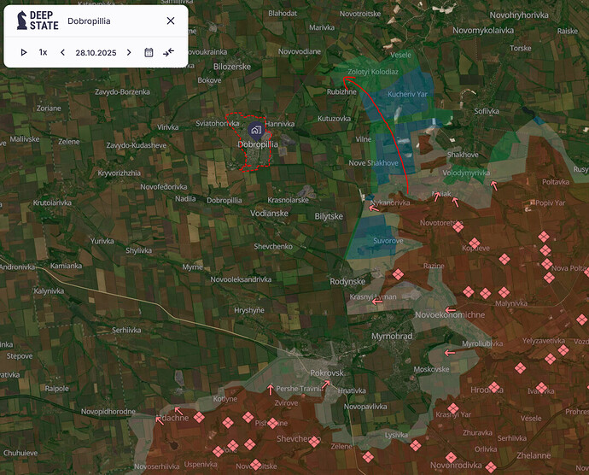Click the 28.10.2025 date field
Viewport: 589px width, 475px height.
95,52
